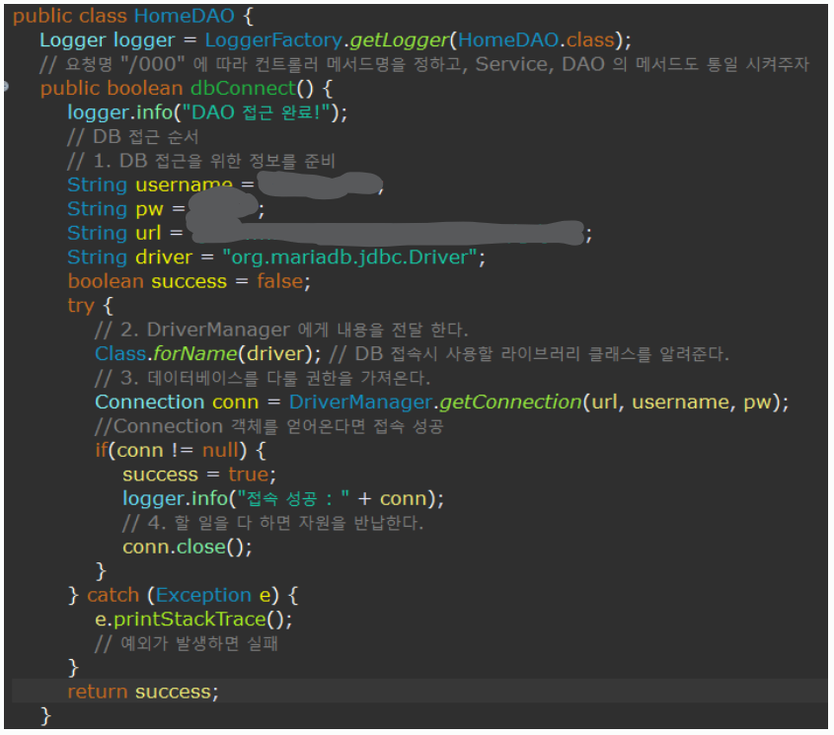Screen dimensions: 834x735
Task: Click the highlighted return success line
Action: click(141, 691)
